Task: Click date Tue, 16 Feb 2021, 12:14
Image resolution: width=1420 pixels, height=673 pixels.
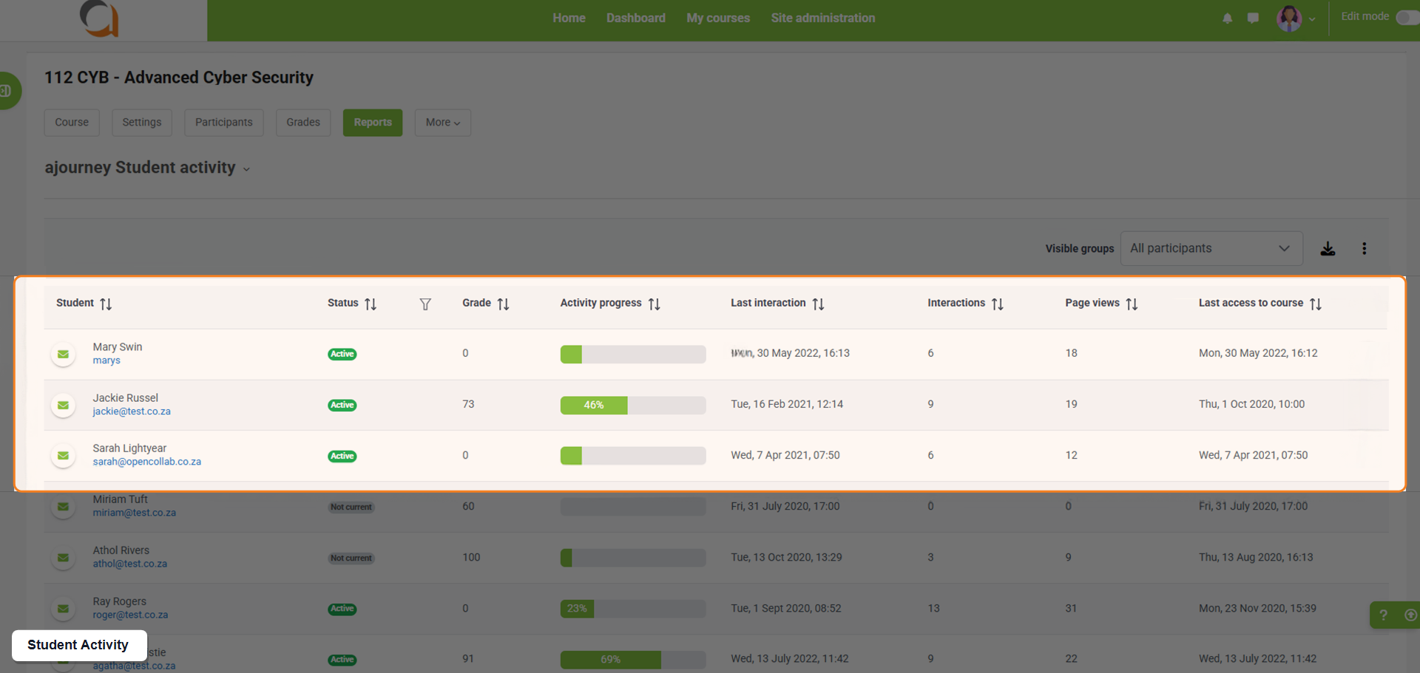Action: (x=787, y=404)
